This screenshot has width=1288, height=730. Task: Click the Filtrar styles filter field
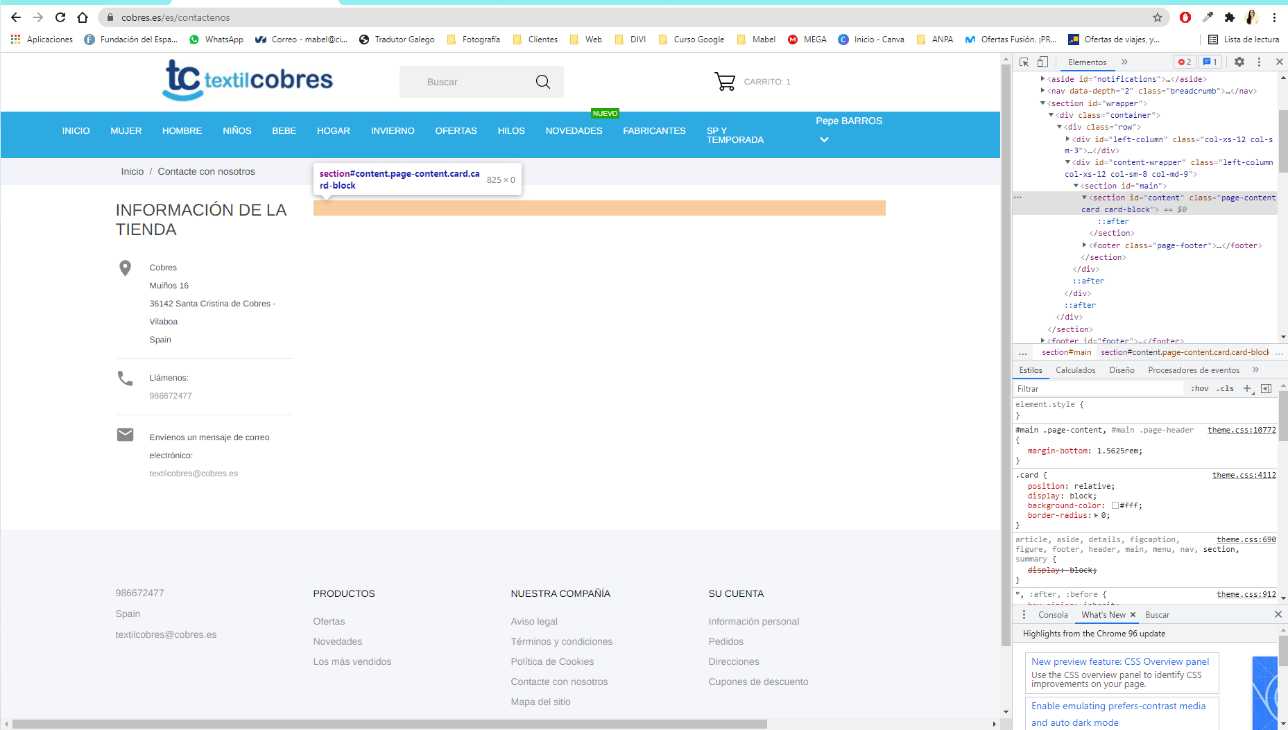[x=1099, y=389]
